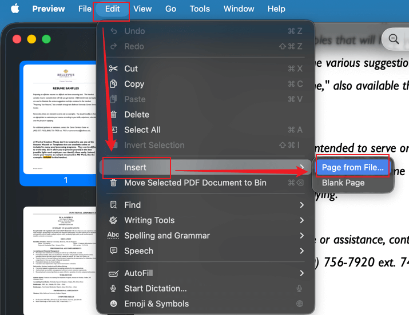409x315 pixels.
Task: Click the Copy documents icon
Action: pyautogui.click(x=113, y=84)
